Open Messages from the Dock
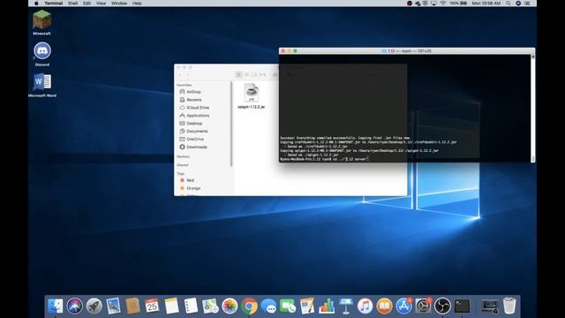The width and height of the screenshot is (565, 318). pyautogui.click(x=268, y=307)
